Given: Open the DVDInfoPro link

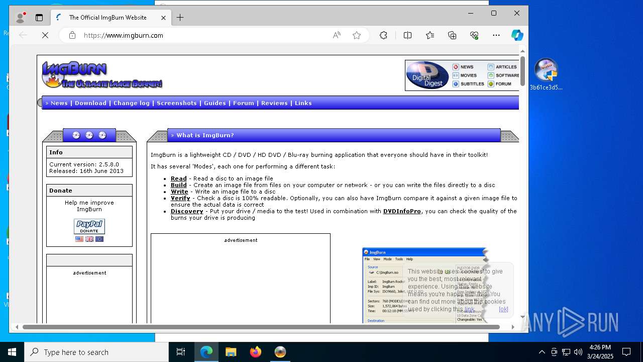Looking at the screenshot, I should click(x=402, y=211).
